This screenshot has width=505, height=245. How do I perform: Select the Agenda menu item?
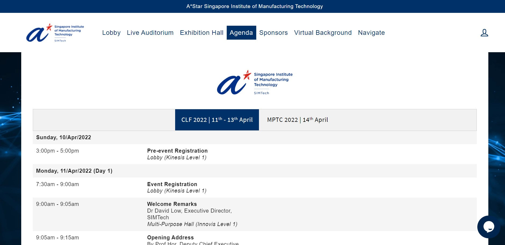point(241,33)
